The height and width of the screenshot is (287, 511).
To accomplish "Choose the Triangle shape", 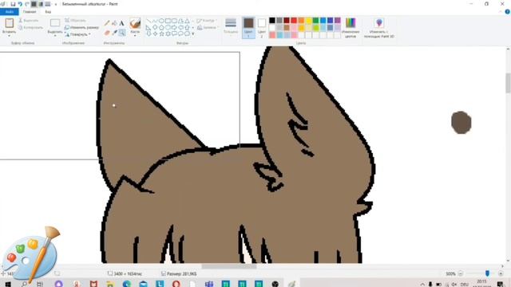I will [x=187, y=21].
